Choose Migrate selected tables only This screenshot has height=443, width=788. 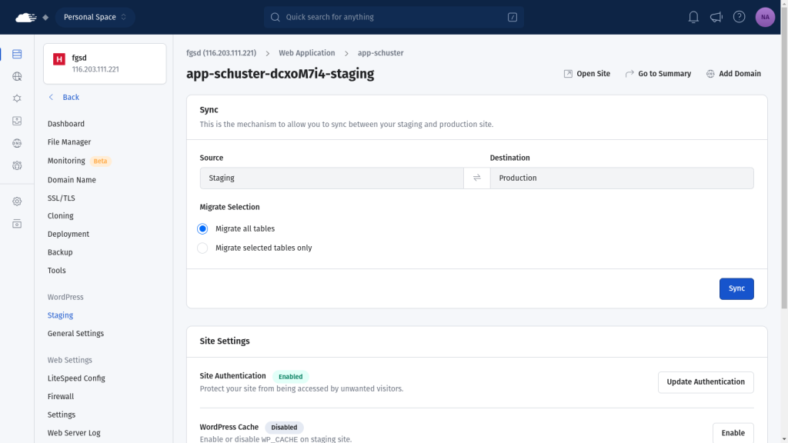pos(203,248)
